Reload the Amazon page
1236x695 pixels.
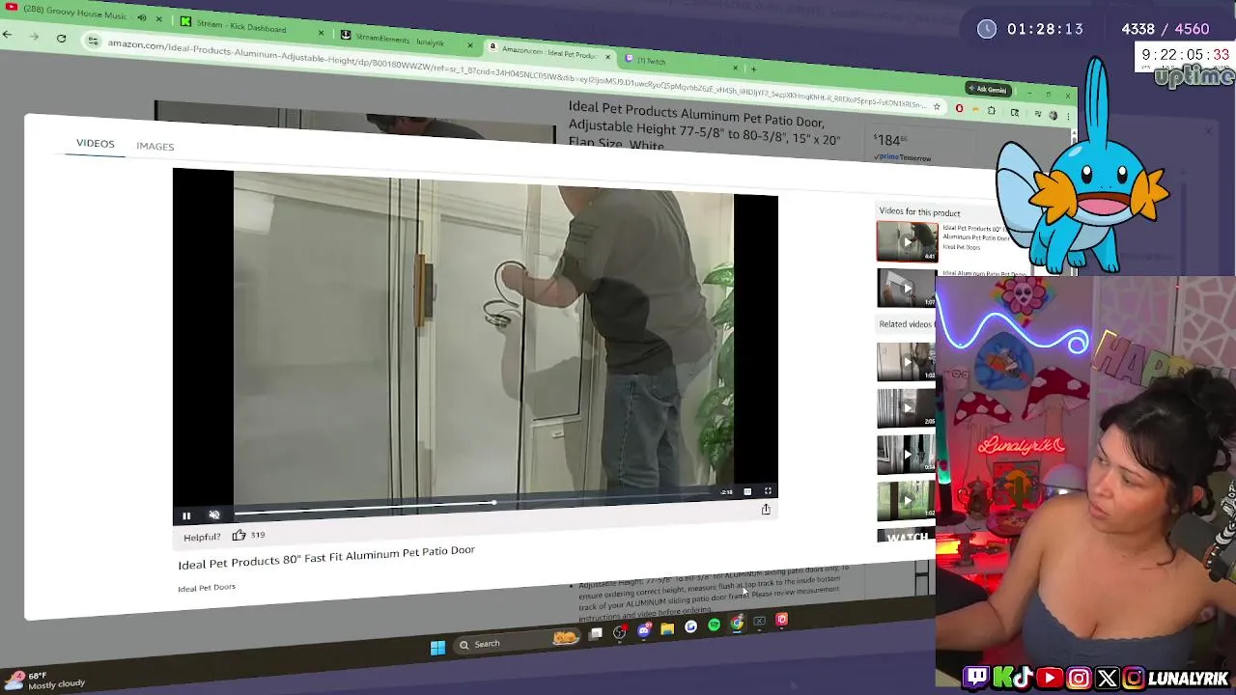pos(61,39)
